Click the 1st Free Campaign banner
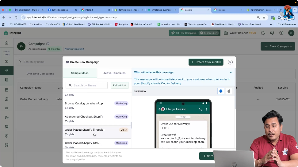This screenshot has width=298, height=167. (x=195, y=33)
